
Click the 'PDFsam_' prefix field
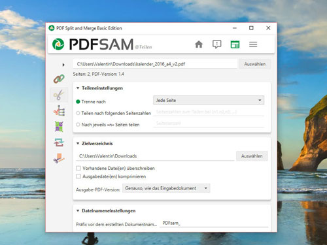pos(214,223)
